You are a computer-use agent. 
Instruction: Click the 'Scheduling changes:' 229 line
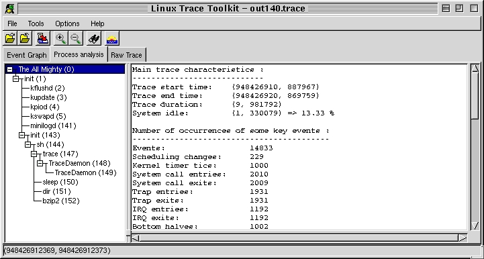(198, 157)
